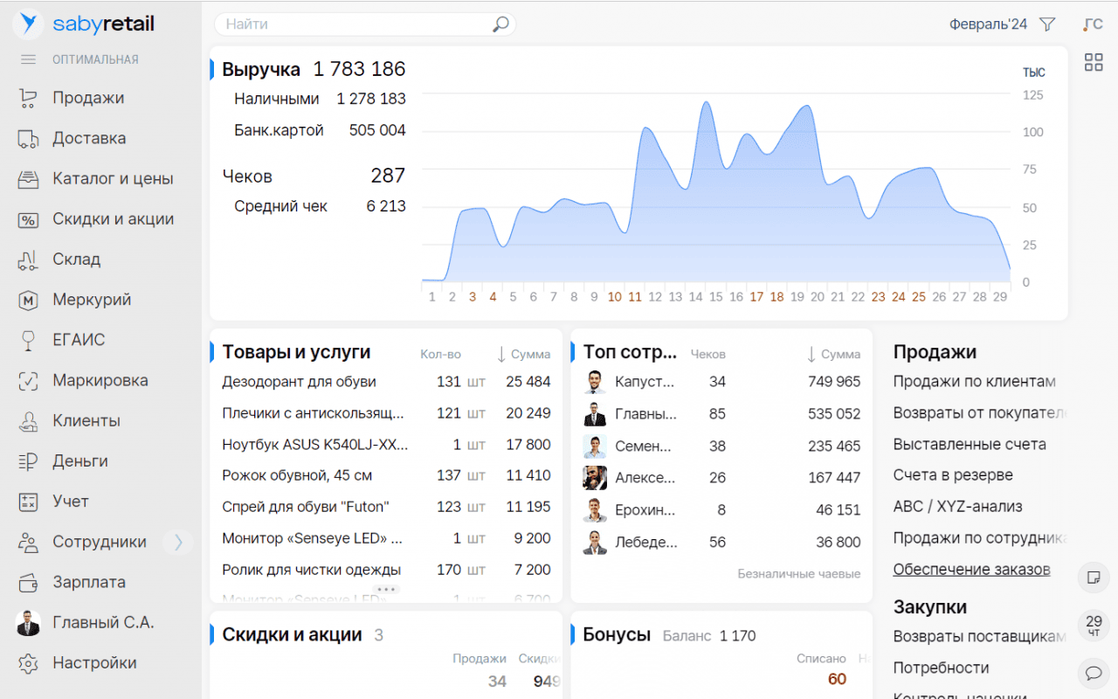
Task: Open the sticky note icon
Action: point(1093,577)
